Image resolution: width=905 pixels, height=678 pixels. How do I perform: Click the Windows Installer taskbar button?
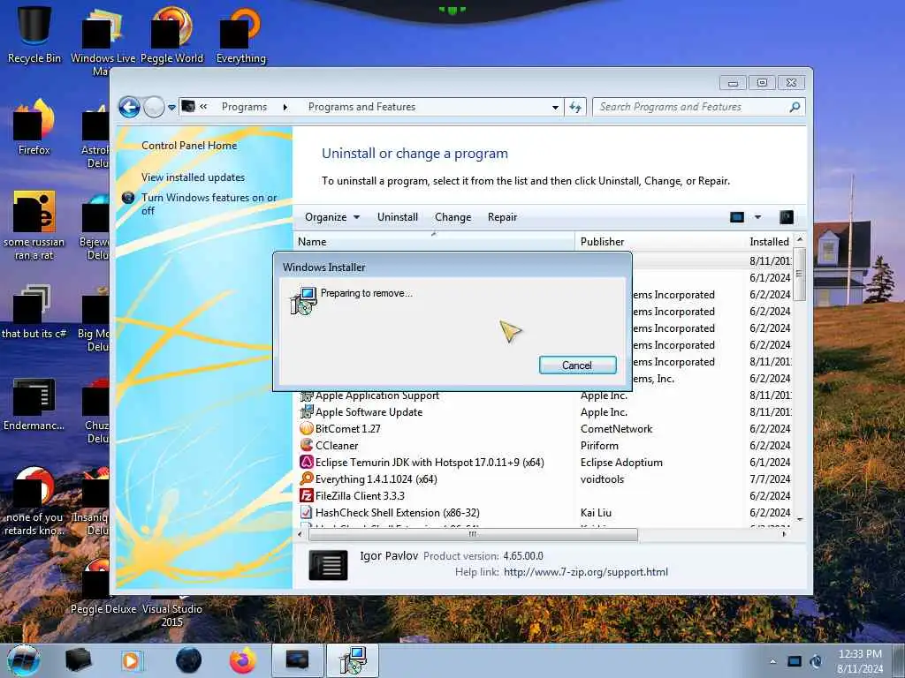(x=353, y=660)
